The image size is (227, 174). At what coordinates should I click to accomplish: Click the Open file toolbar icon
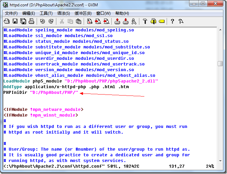[x=7, y=21]
